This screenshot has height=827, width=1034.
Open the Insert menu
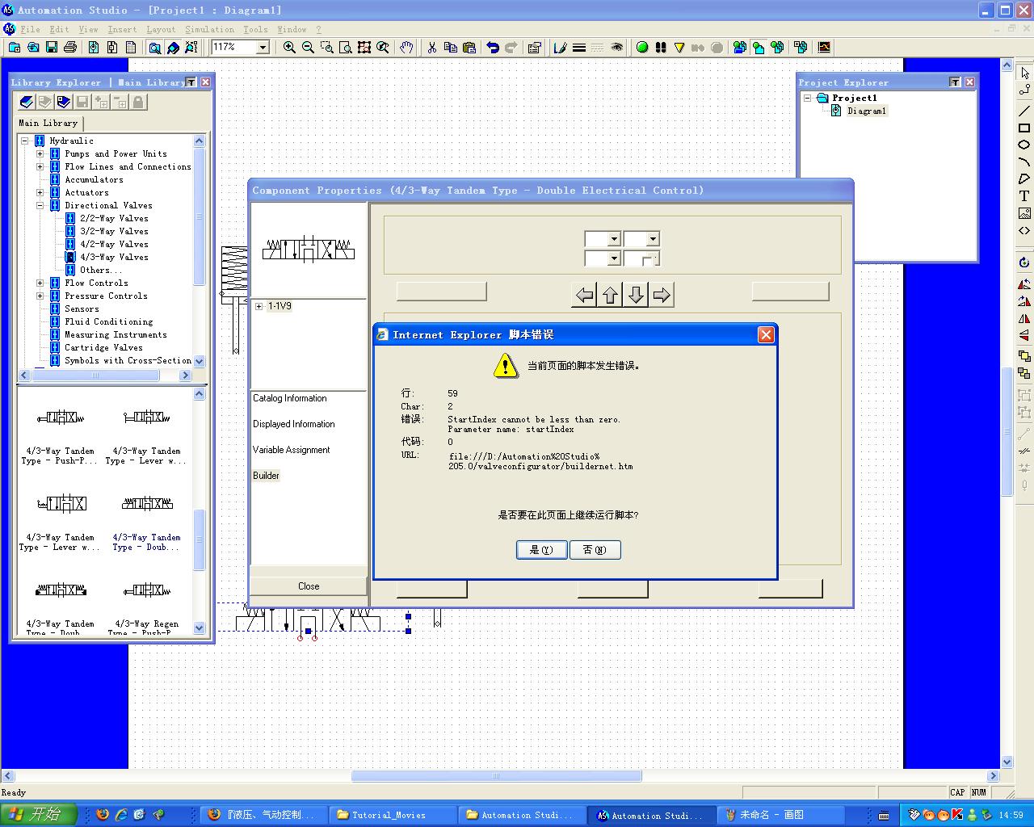[122, 29]
